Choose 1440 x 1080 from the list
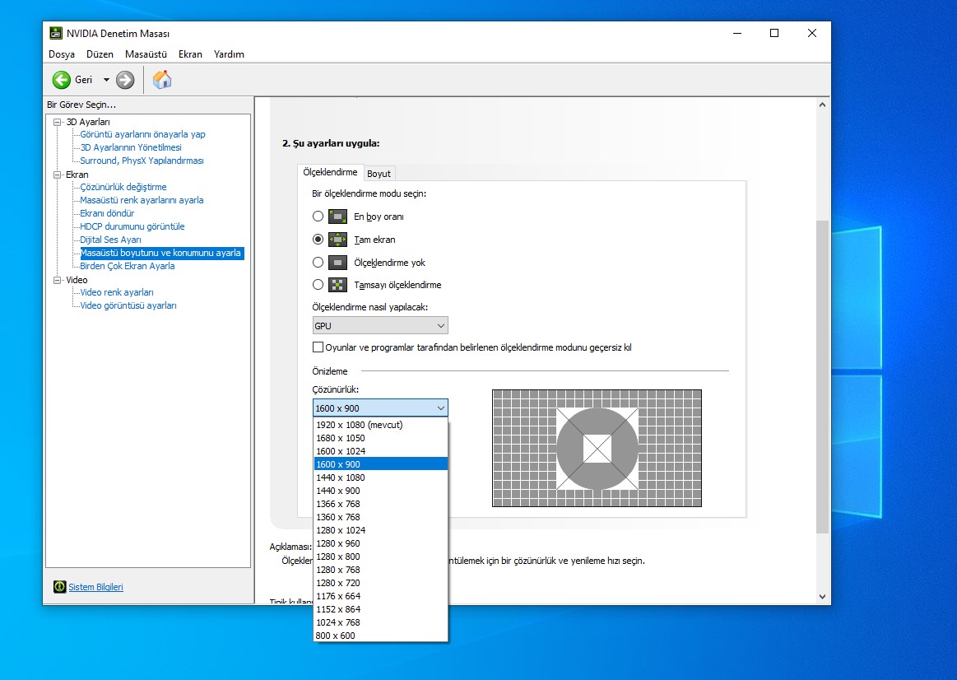 381,477
